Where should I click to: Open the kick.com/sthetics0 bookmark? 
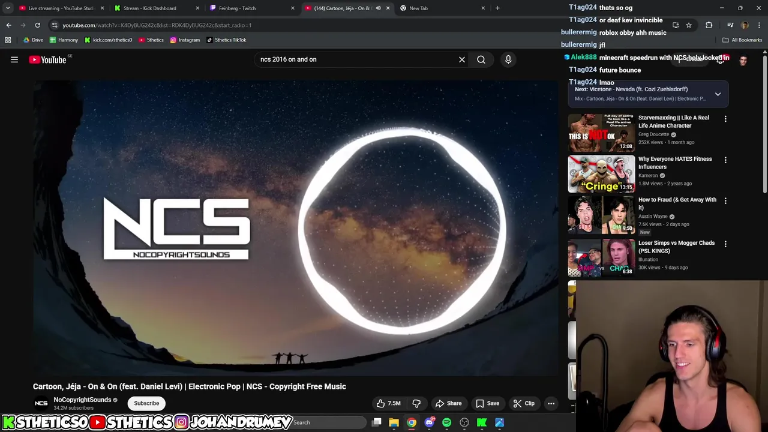point(108,40)
